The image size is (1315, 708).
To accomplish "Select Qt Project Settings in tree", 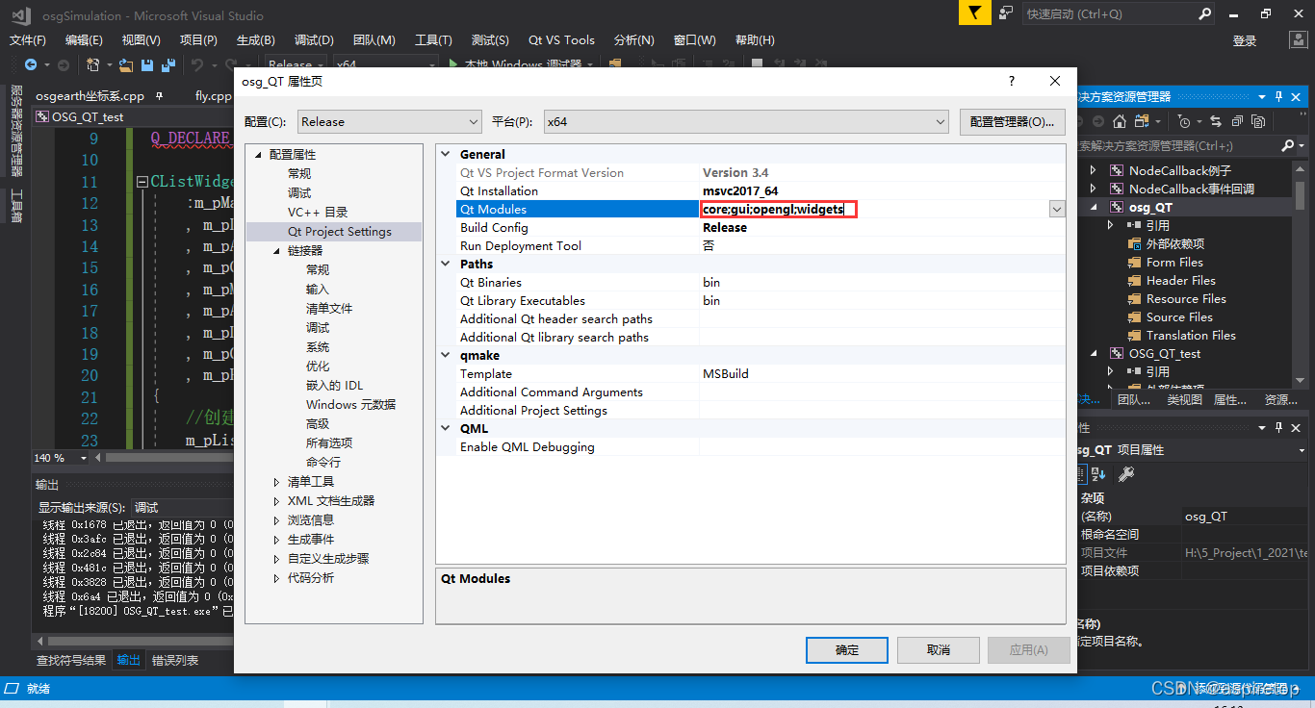I will coord(340,232).
